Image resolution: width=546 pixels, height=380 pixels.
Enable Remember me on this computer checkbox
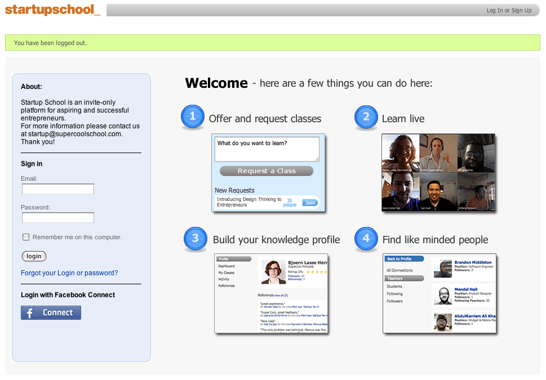(x=26, y=237)
